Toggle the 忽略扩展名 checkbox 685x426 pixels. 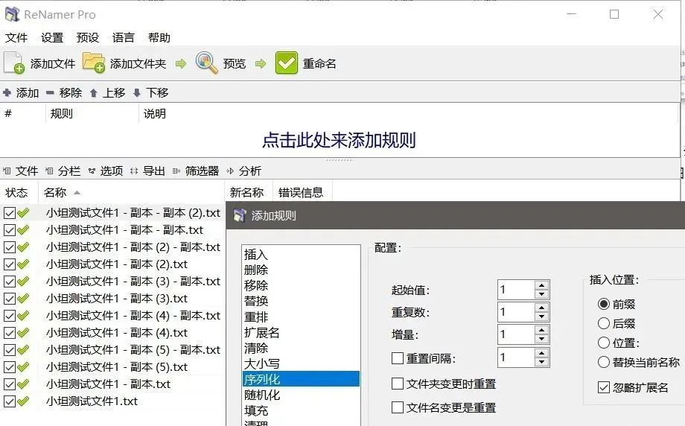click(604, 387)
